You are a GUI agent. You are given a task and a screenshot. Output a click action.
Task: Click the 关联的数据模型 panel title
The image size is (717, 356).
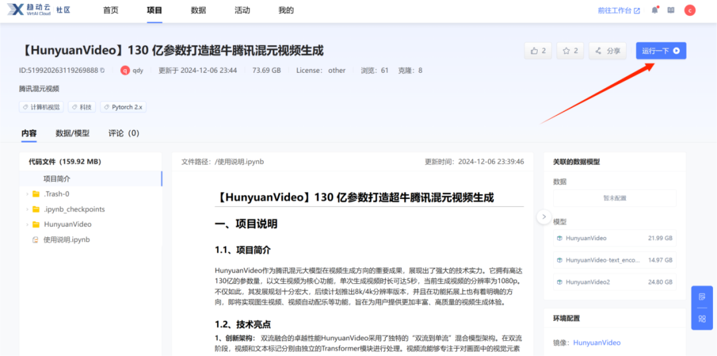point(576,162)
